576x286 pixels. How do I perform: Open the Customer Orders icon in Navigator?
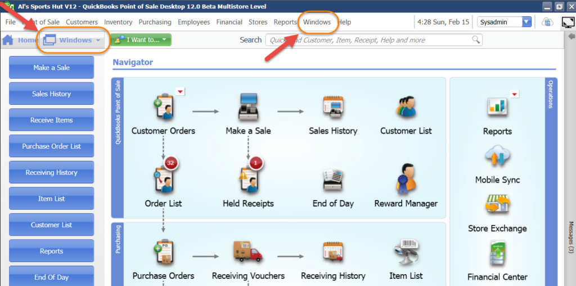tap(163, 106)
